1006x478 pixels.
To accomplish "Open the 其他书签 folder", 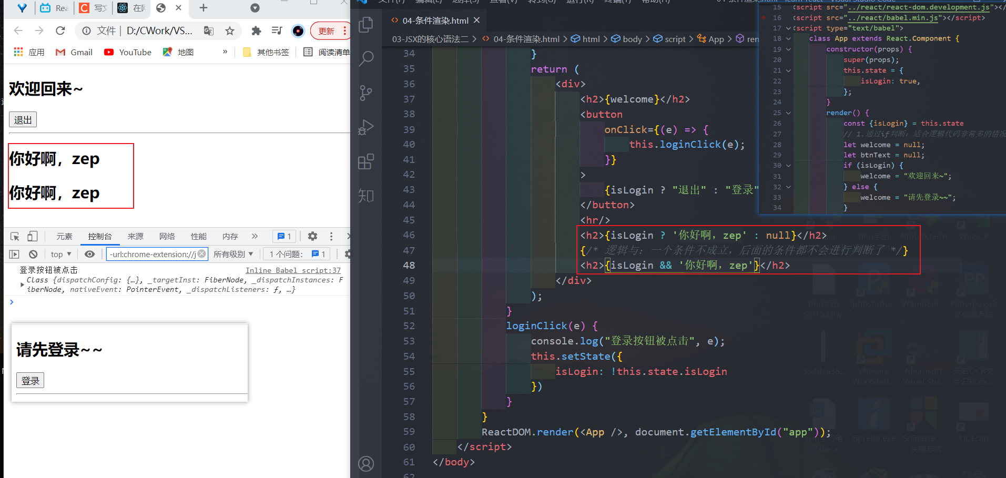I will (266, 52).
